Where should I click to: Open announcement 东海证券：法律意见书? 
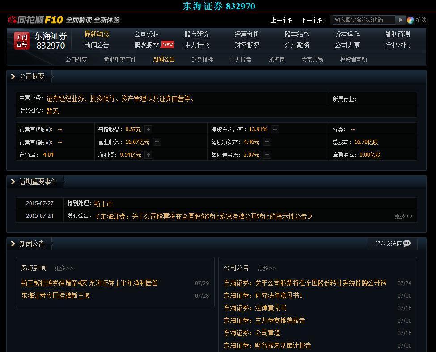point(255,308)
